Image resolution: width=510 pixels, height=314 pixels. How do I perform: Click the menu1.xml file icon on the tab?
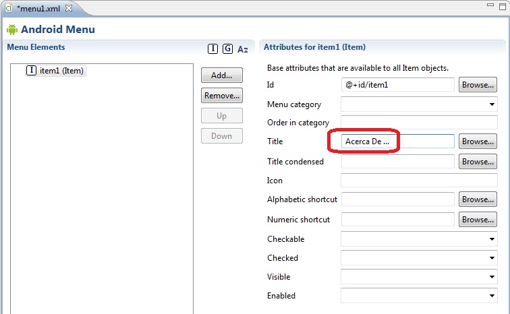point(9,8)
